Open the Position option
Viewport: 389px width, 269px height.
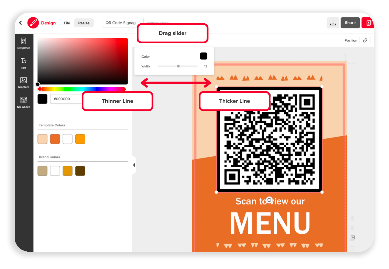click(x=351, y=40)
